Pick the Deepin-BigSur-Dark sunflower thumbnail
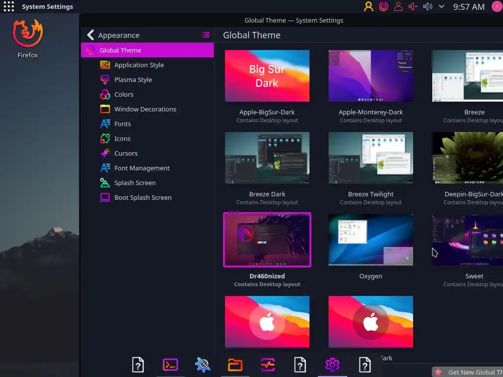Image resolution: width=503 pixels, height=377 pixels. click(x=468, y=158)
